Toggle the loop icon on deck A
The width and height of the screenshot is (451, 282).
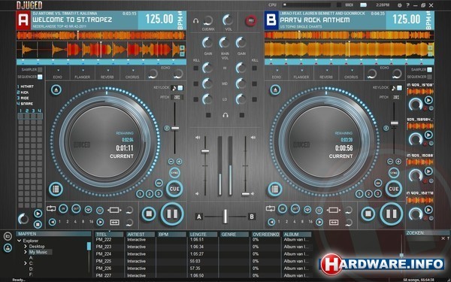point(51,208)
